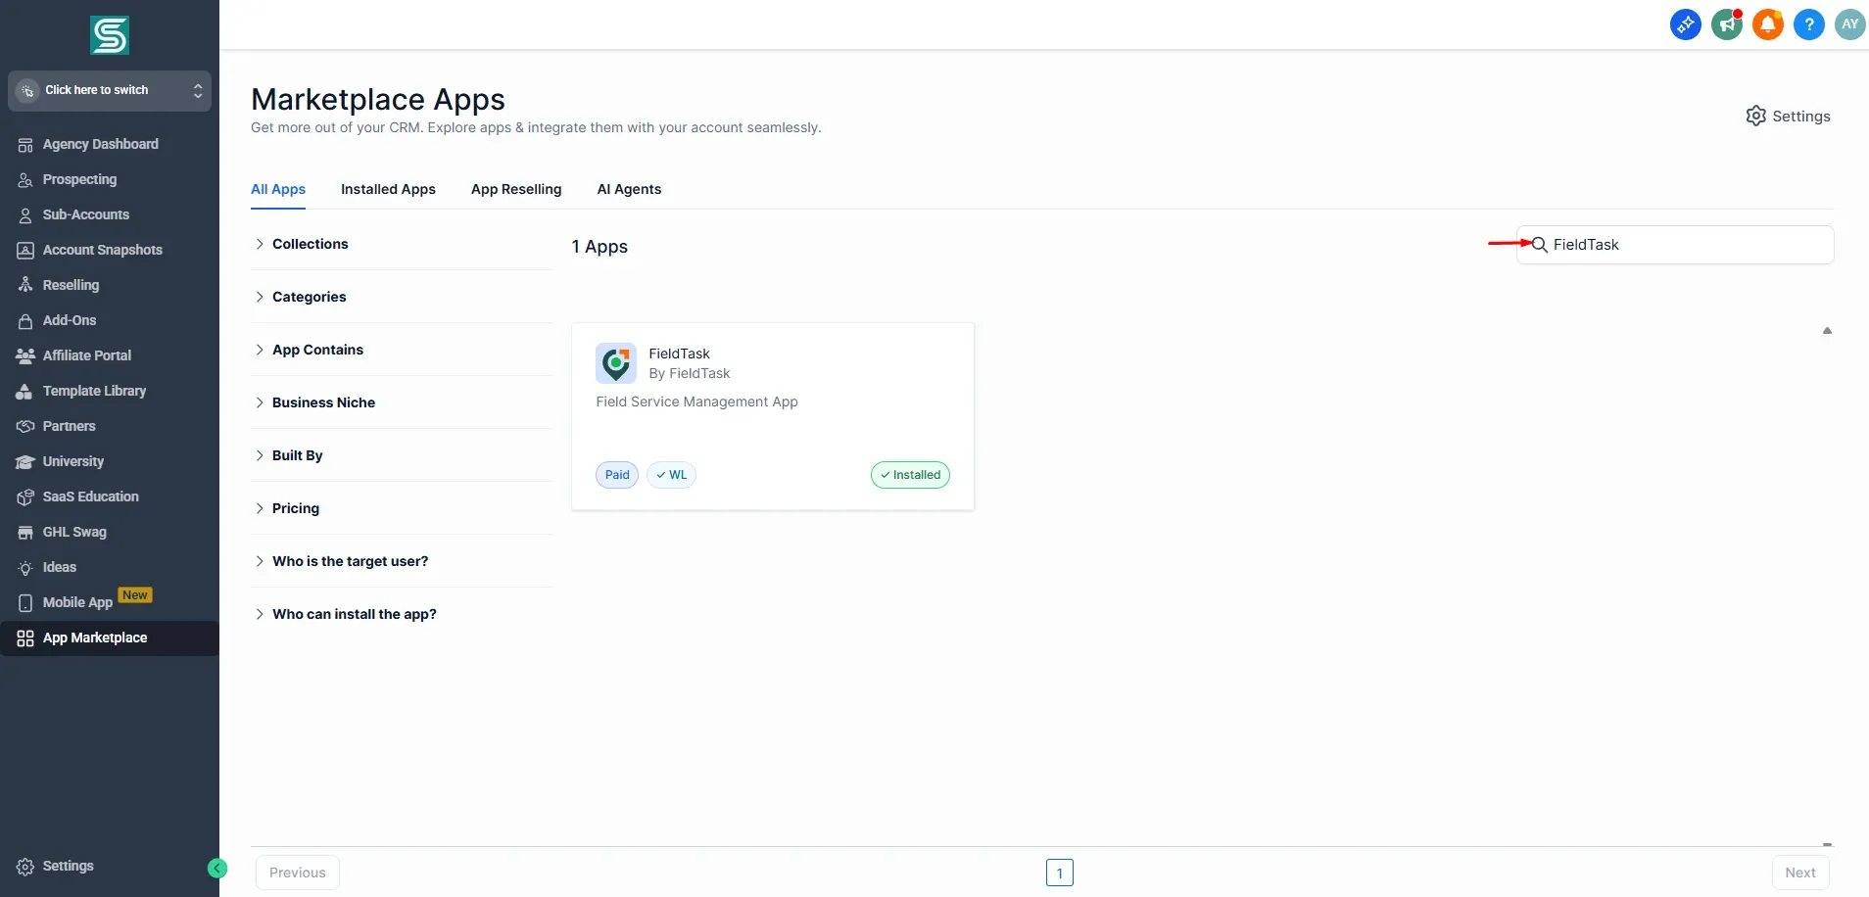Open the Marketplace Settings gear at top right
The width and height of the screenshot is (1869, 897).
click(1788, 117)
